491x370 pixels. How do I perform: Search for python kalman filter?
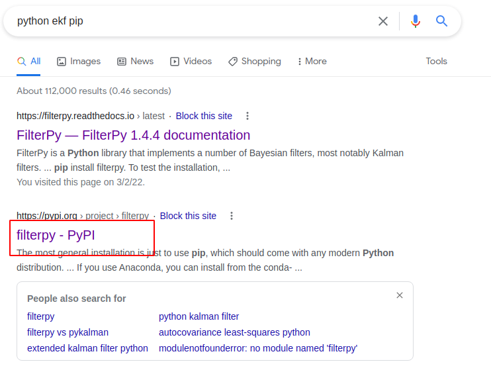tap(199, 316)
